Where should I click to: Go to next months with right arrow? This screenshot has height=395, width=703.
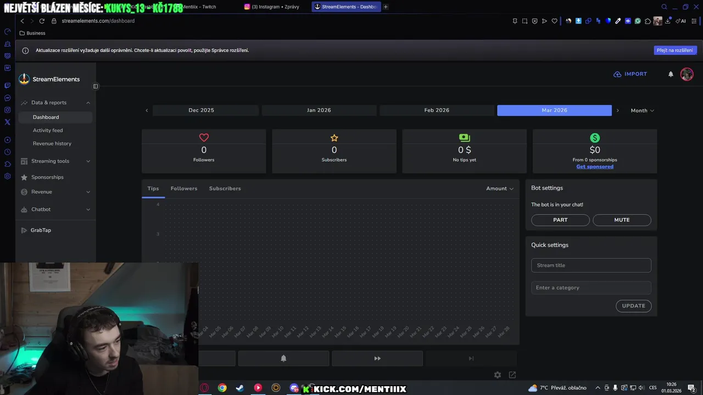[x=617, y=110]
